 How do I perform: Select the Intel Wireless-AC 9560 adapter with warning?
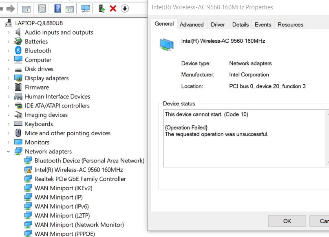point(78,170)
